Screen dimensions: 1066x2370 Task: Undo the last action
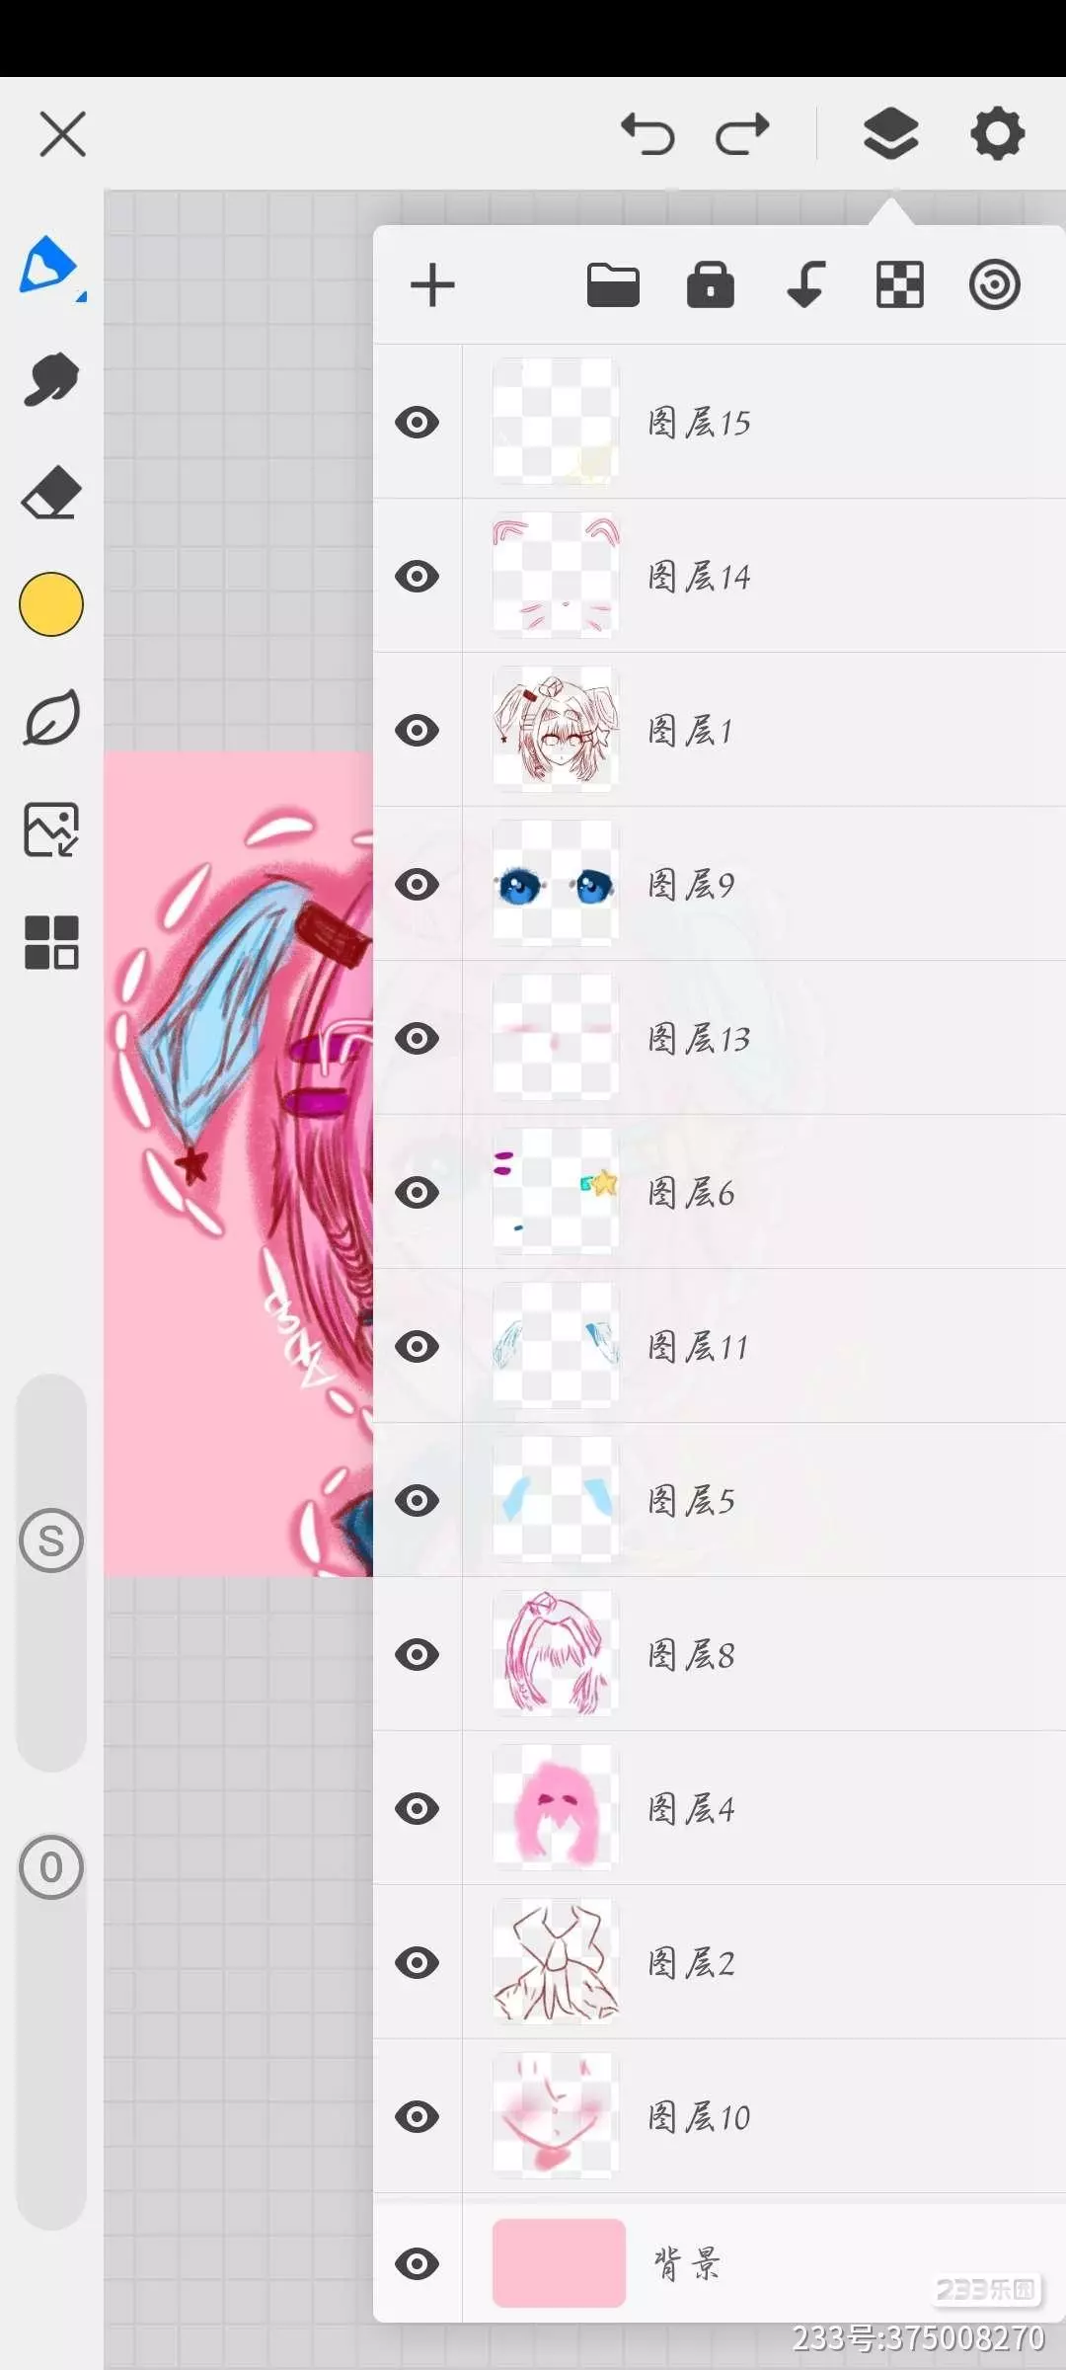click(647, 134)
